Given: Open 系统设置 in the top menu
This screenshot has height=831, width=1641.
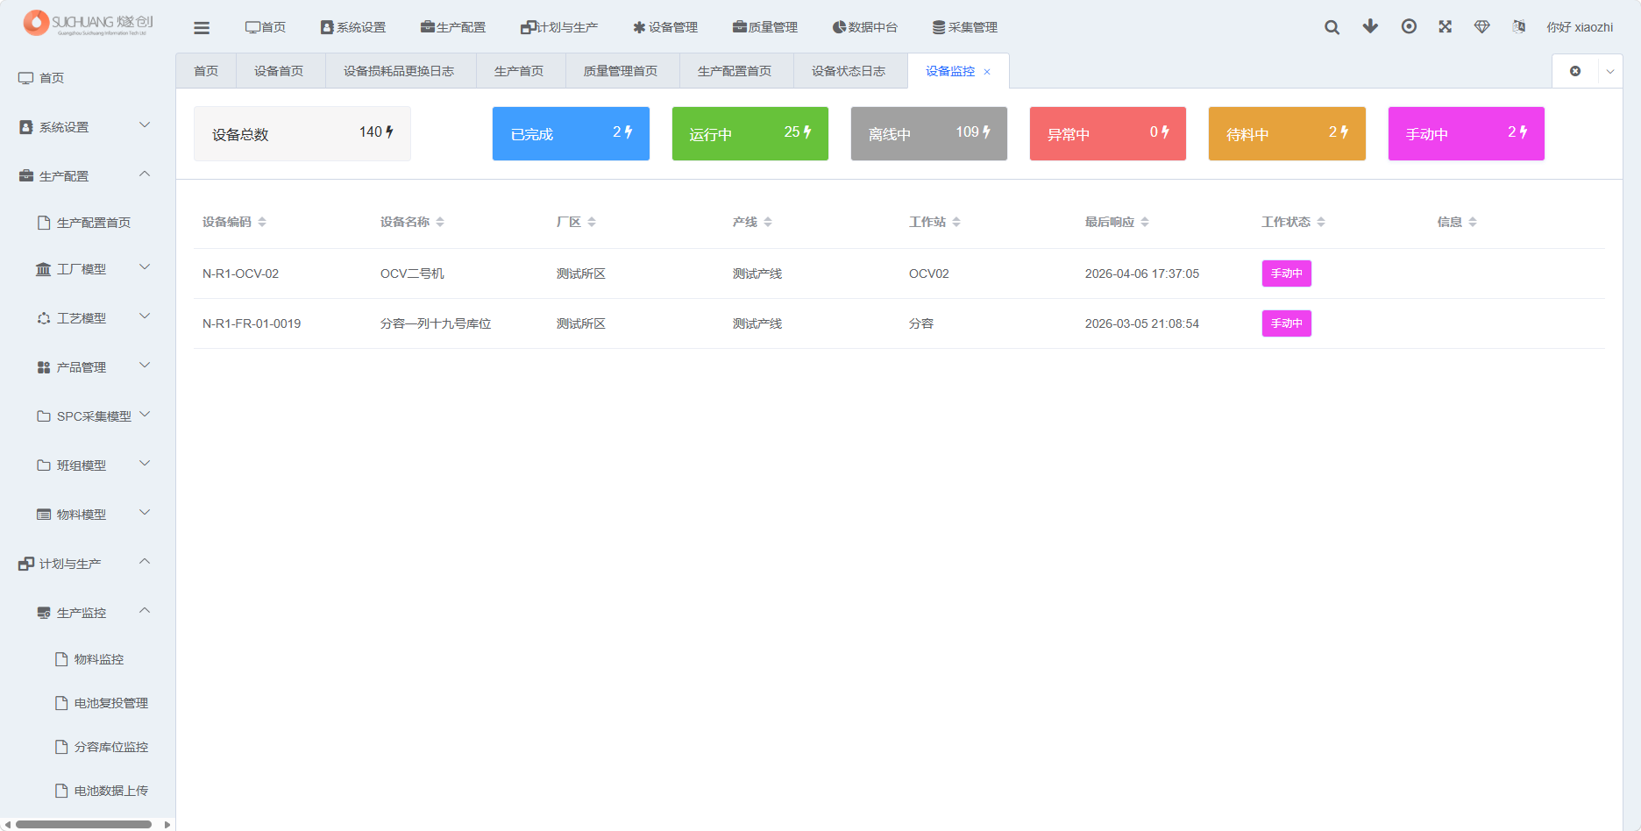Looking at the screenshot, I should pos(353,27).
